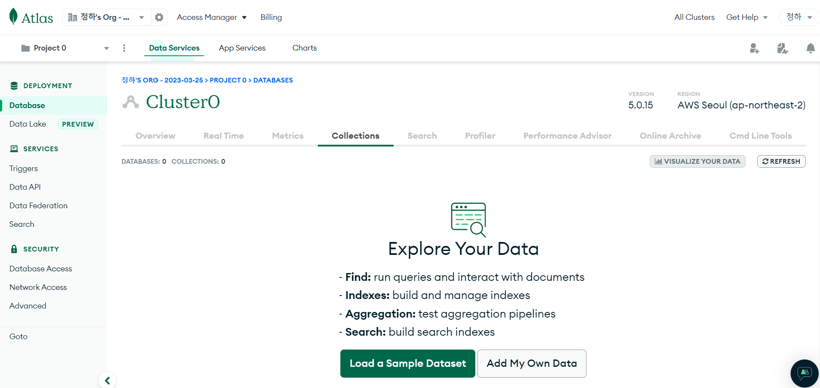Switch to Data Services tab

(x=174, y=48)
